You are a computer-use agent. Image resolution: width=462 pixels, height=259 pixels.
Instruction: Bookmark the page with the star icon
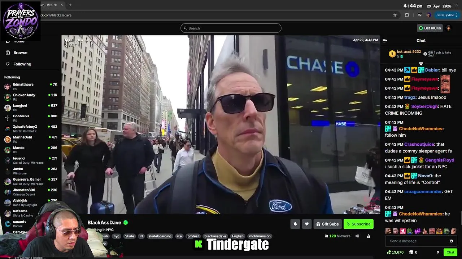[x=395, y=15]
